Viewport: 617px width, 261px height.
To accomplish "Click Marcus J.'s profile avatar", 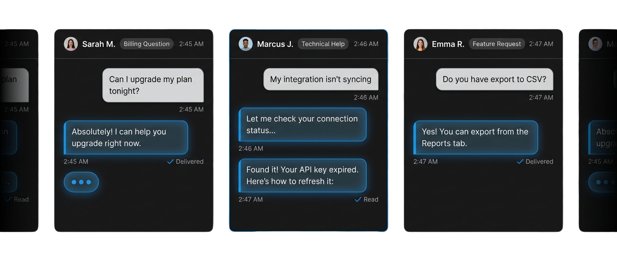I will click(245, 44).
